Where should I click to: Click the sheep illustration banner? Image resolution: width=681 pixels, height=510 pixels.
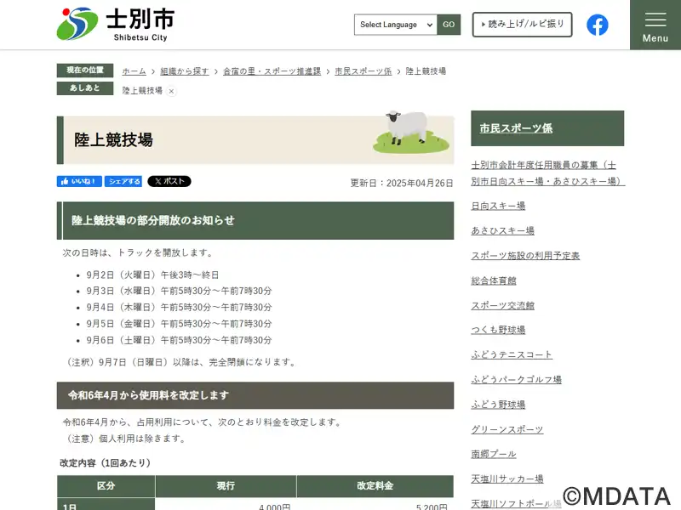pos(410,133)
